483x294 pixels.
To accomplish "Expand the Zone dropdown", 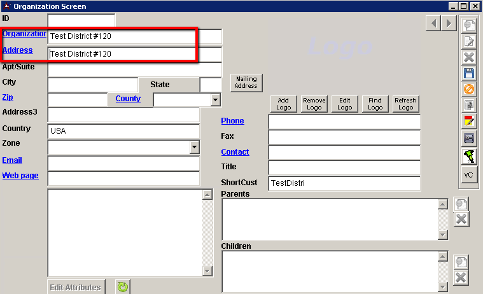I will pyautogui.click(x=194, y=147).
